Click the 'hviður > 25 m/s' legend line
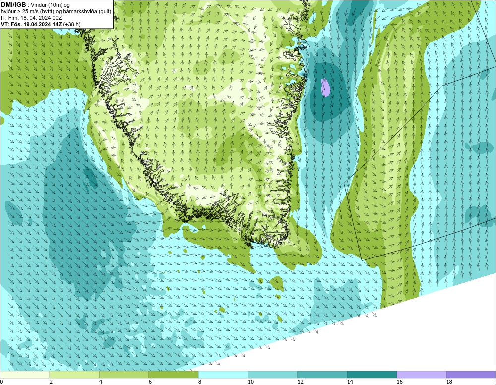This screenshot has width=496, height=385. (57, 12)
